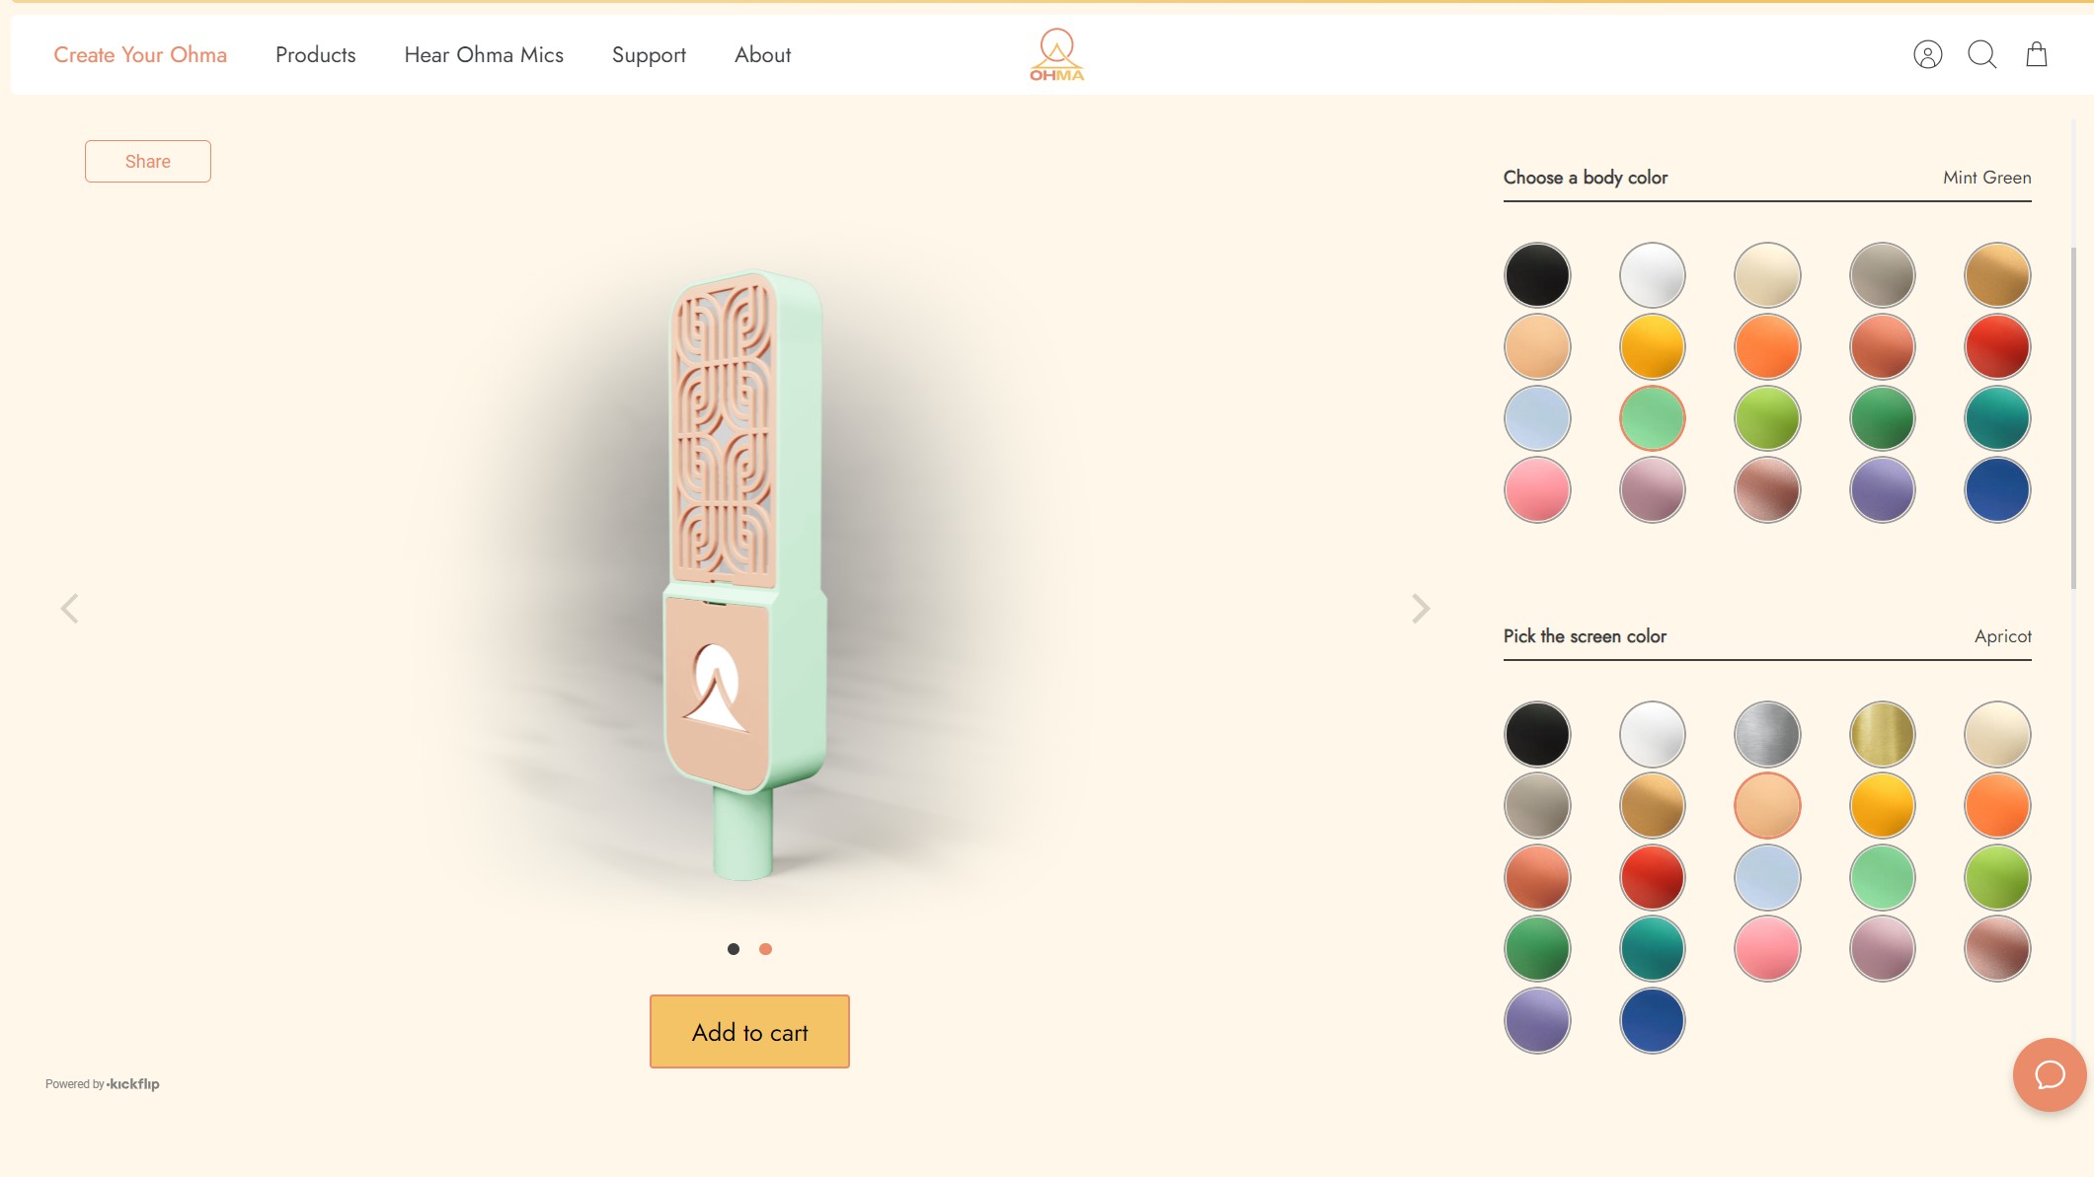Image resolution: width=2094 pixels, height=1177 pixels.
Task: Open the Support menu
Action: (649, 55)
